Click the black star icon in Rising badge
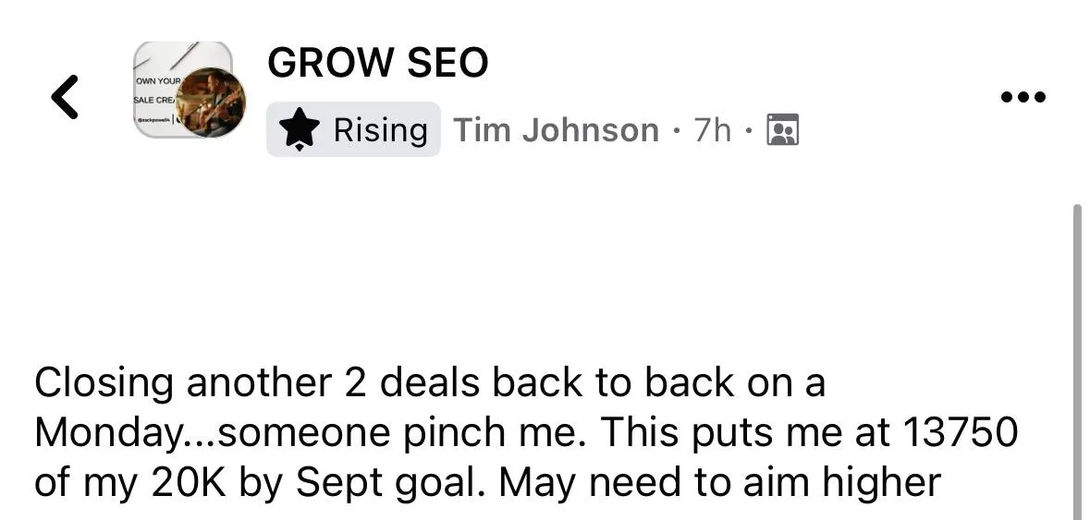This screenshot has width=1090, height=520. (x=299, y=130)
